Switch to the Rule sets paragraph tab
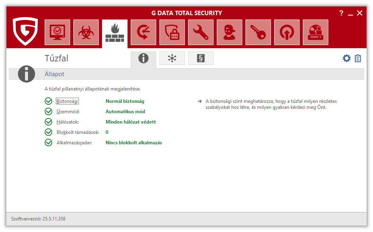This screenshot has width=373, height=232. [x=201, y=58]
